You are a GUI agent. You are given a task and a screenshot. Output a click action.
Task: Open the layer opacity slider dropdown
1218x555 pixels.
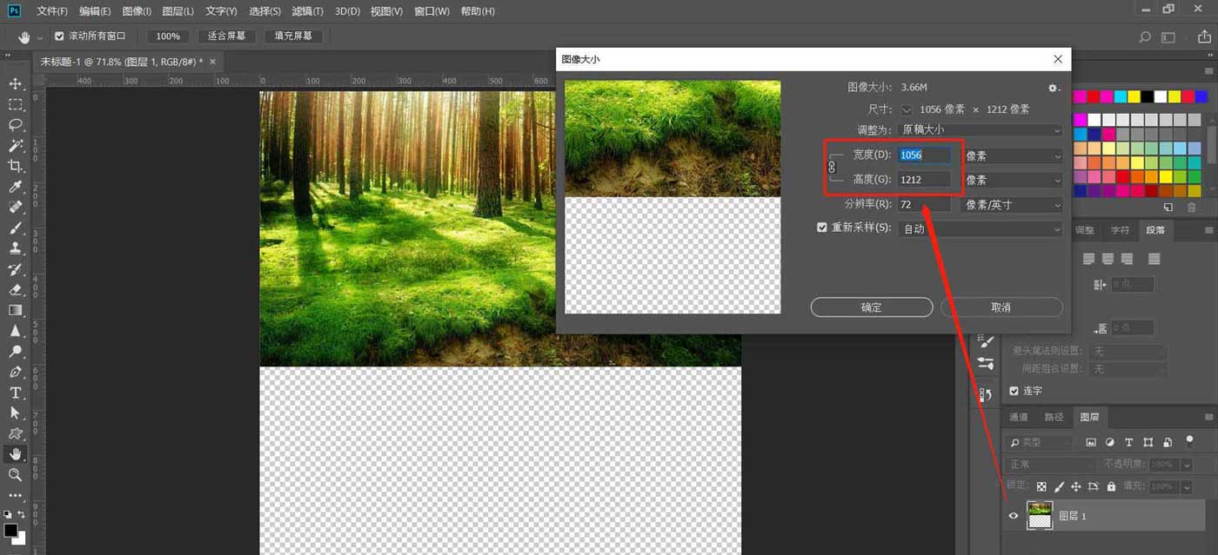(1188, 465)
